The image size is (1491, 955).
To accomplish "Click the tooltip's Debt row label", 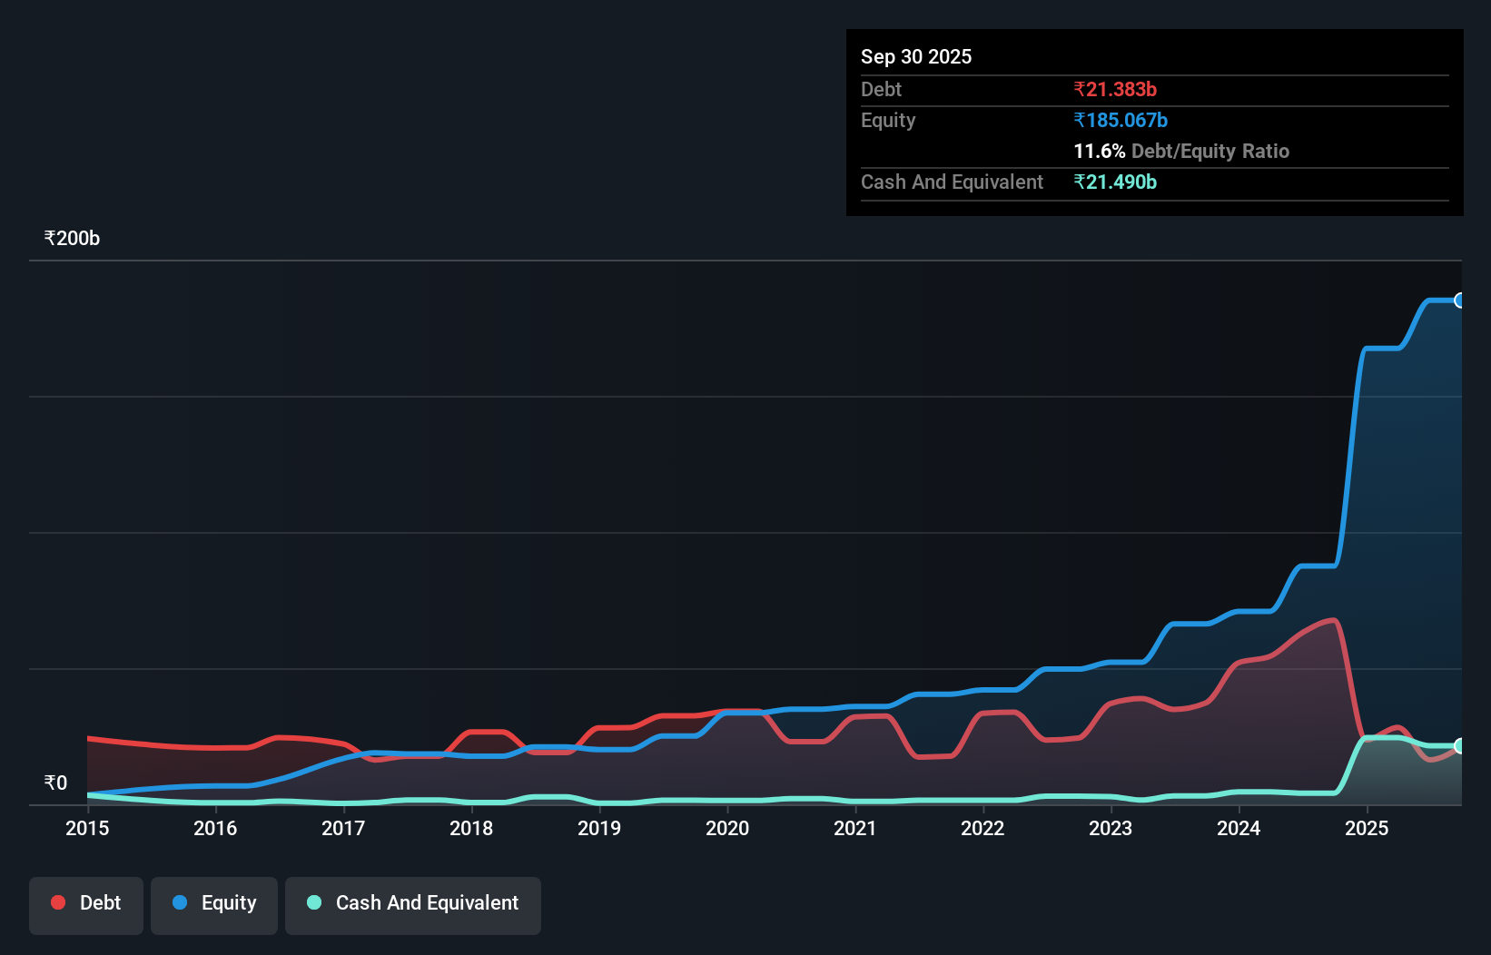I will click(881, 89).
